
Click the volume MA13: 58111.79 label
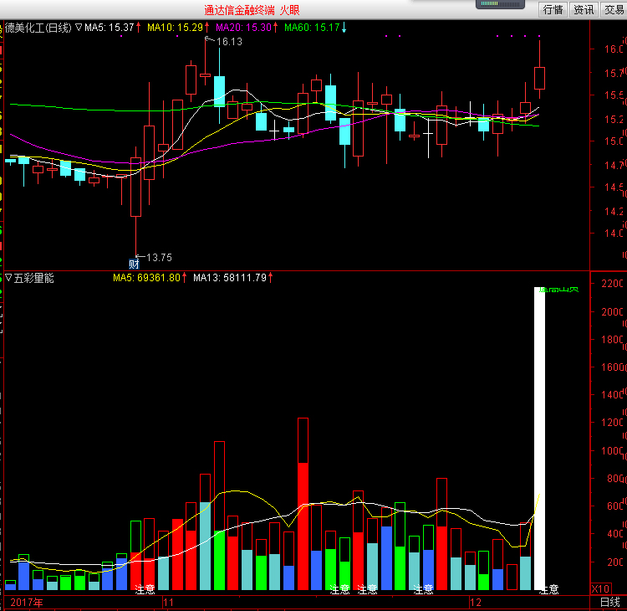[x=230, y=278]
